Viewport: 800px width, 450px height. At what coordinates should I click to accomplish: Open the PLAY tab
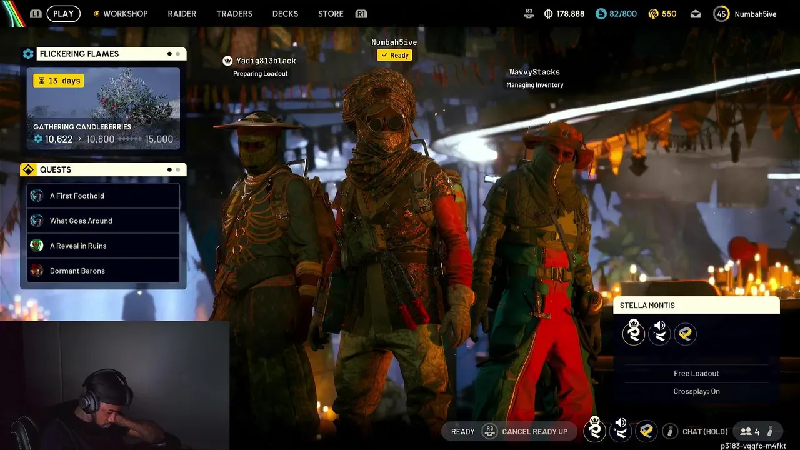point(63,14)
